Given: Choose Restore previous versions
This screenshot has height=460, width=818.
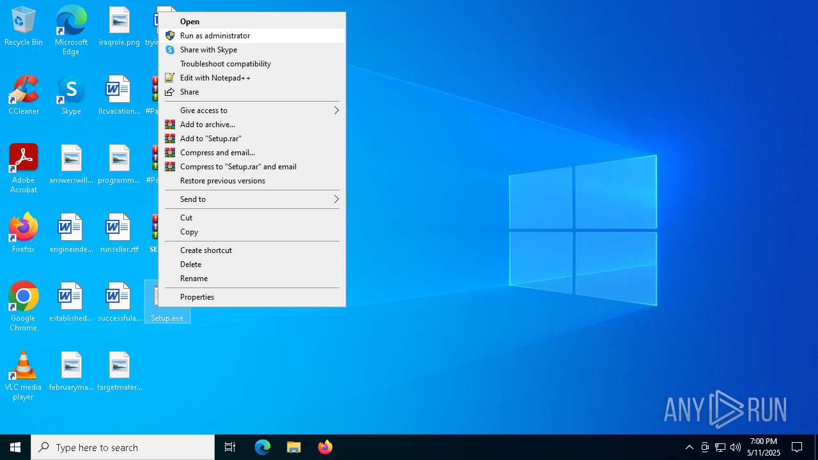Looking at the screenshot, I should (252, 181).
